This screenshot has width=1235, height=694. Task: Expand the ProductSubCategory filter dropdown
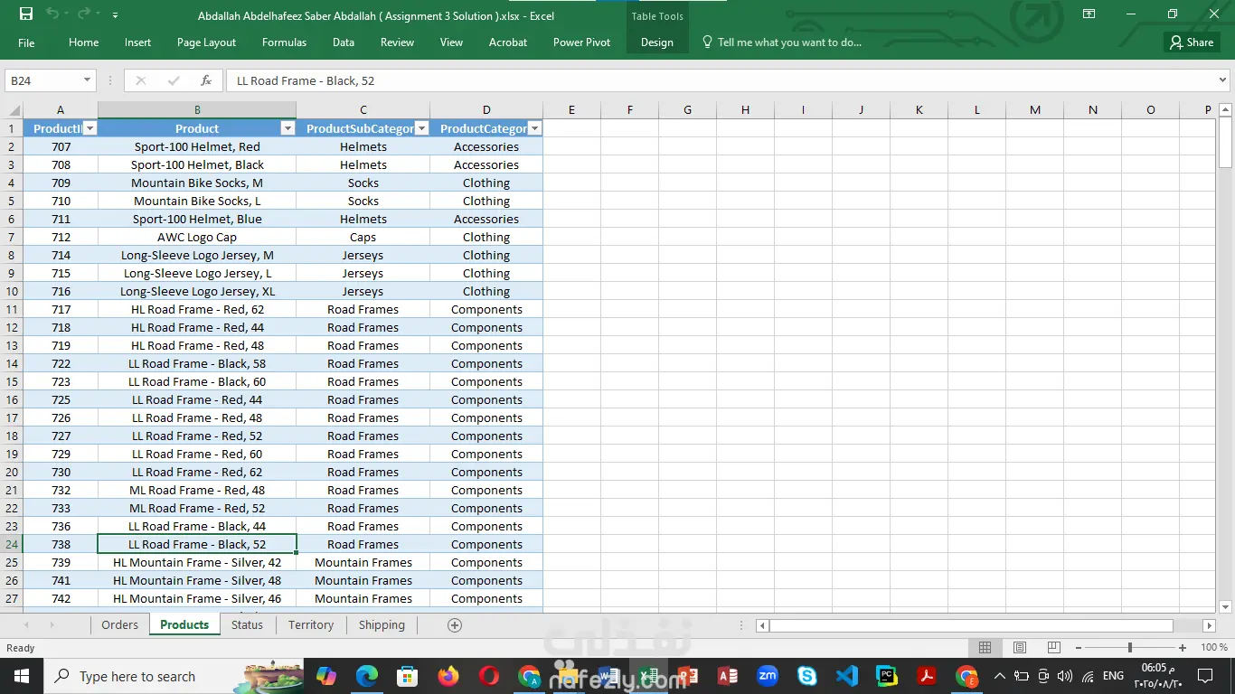[421, 128]
